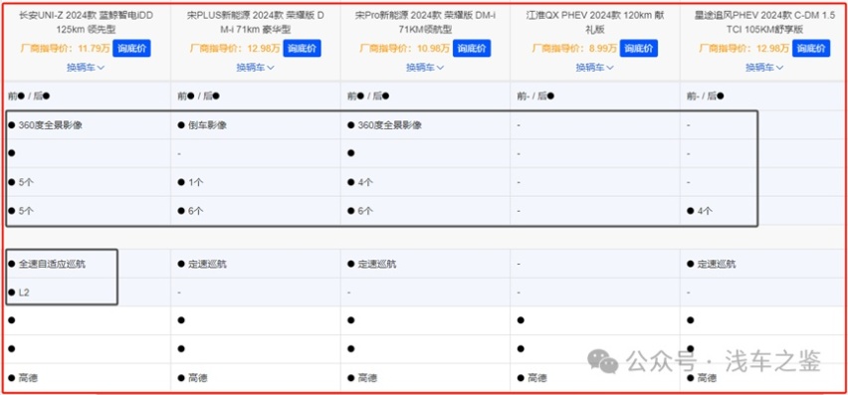This screenshot has width=848, height=395.
Task: Select 12.98万 price under 宋PLUS新能源
Action: tap(264, 49)
